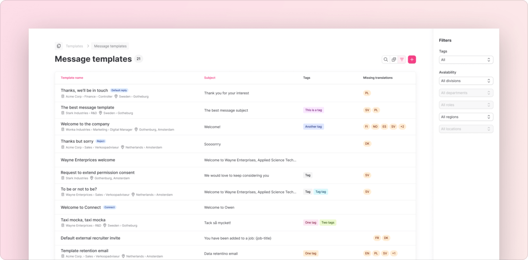Sort by Template name column header
Viewport: 528px width, 260px height.
(x=72, y=78)
